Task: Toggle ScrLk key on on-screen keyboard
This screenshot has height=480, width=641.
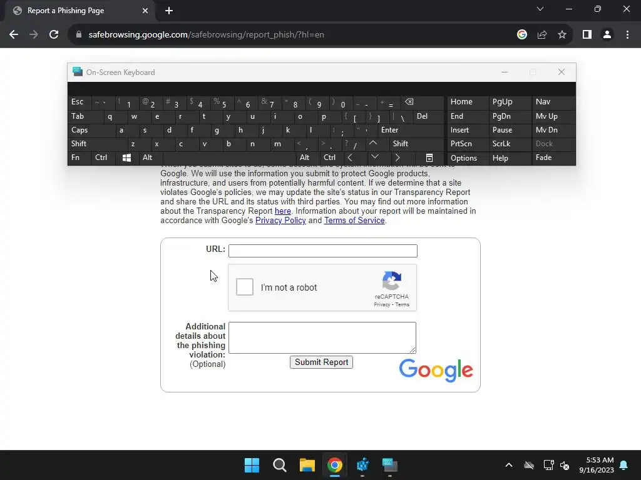Action: pos(510,144)
